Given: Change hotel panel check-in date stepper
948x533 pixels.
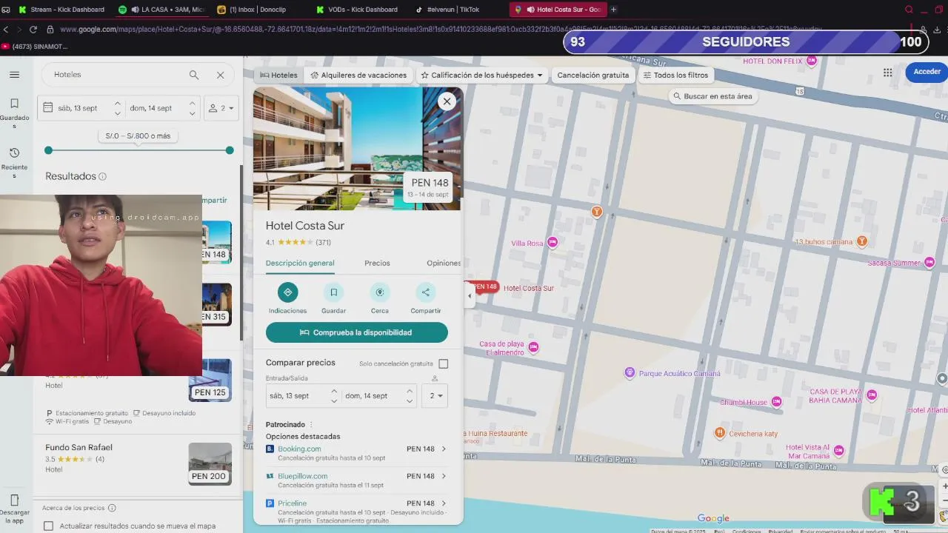Looking at the screenshot, I should coord(334,395).
